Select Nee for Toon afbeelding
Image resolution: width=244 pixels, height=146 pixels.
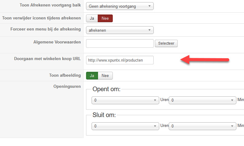point(105,76)
